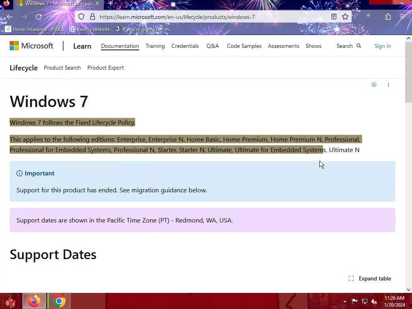This screenshot has width=412, height=309.
Task: Open the Credentials menu item
Action: coord(185,46)
